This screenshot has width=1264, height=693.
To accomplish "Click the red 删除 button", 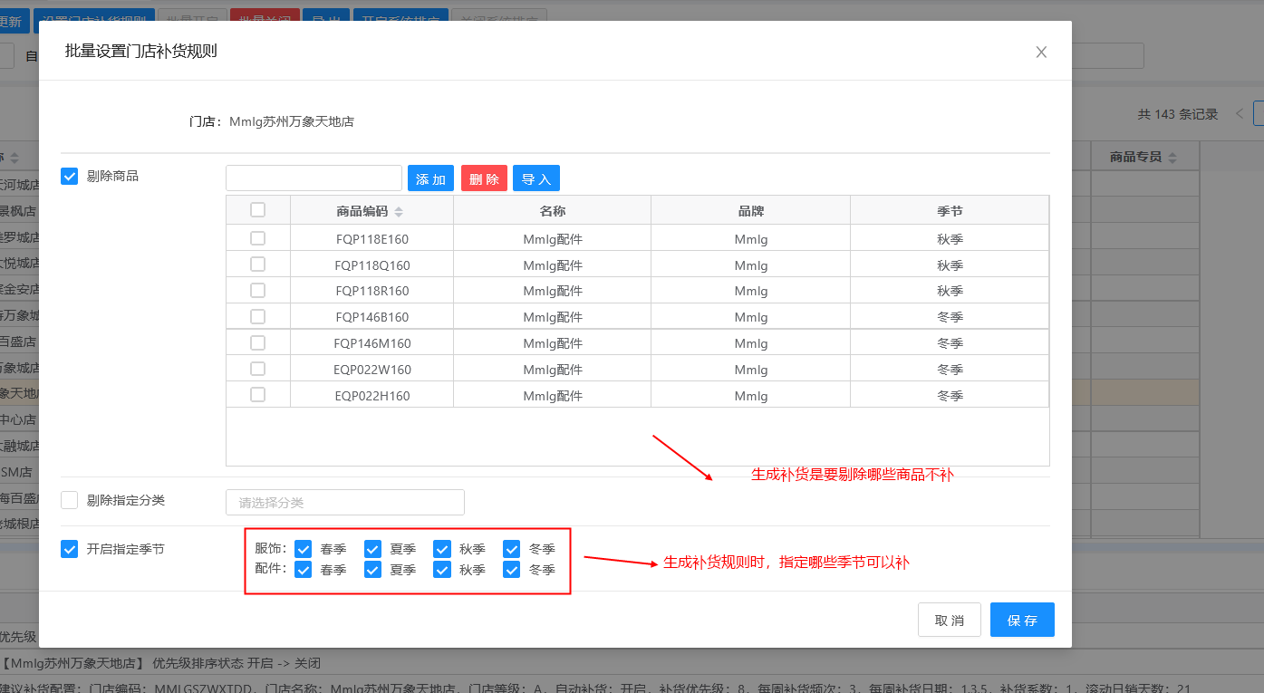I will pos(484,178).
